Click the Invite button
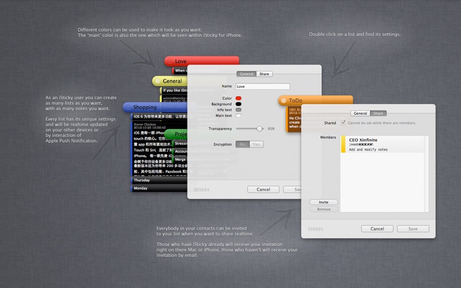Viewport: 461px width, 288px height. 324,202
